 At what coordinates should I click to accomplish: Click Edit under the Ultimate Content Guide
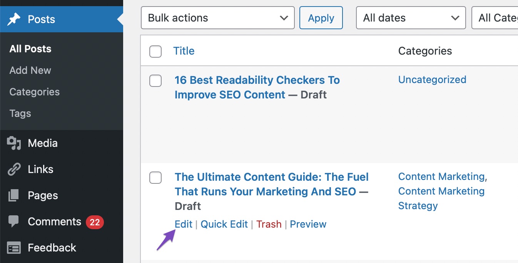click(183, 224)
